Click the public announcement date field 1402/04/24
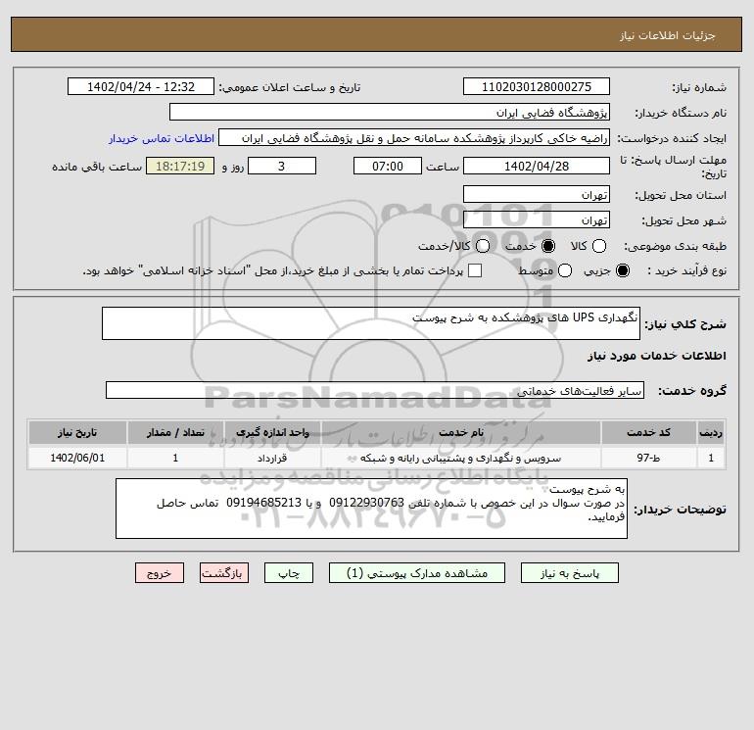Image resolution: width=754 pixels, height=730 pixels. (x=140, y=86)
